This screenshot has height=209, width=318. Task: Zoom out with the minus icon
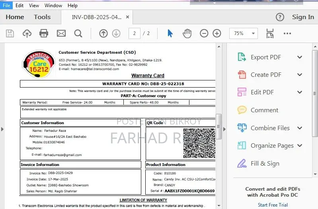coord(204,33)
